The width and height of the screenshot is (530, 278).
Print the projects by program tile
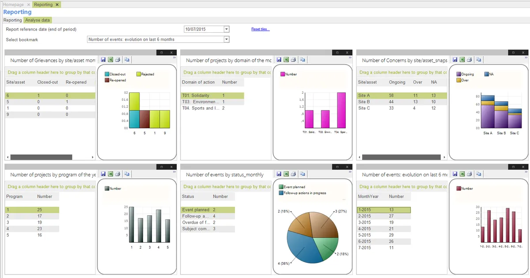(117, 174)
